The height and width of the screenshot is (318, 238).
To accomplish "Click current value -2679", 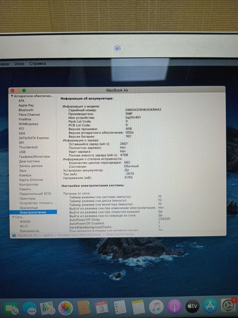I will (x=129, y=174).
